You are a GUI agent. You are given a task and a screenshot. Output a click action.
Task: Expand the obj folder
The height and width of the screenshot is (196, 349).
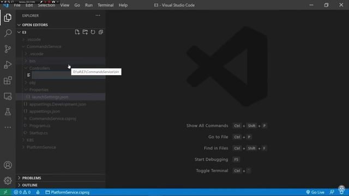click(x=61, y=82)
